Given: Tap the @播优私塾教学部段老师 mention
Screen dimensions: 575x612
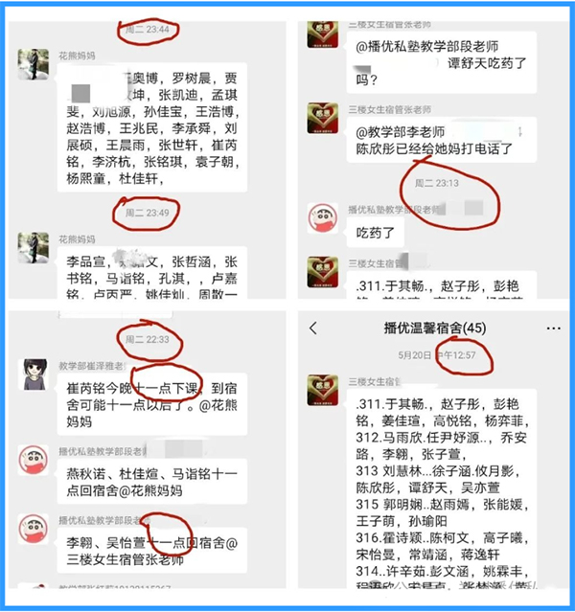Looking at the screenshot, I should (427, 46).
